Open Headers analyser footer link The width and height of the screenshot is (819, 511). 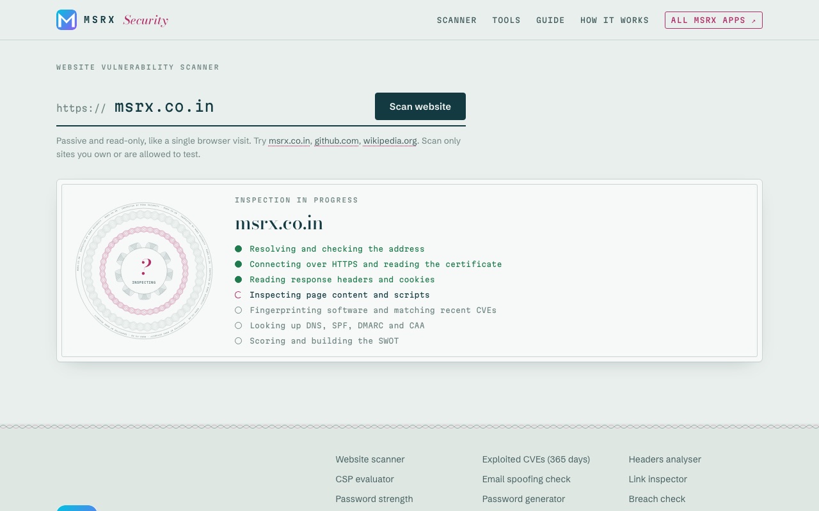[x=665, y=459]
